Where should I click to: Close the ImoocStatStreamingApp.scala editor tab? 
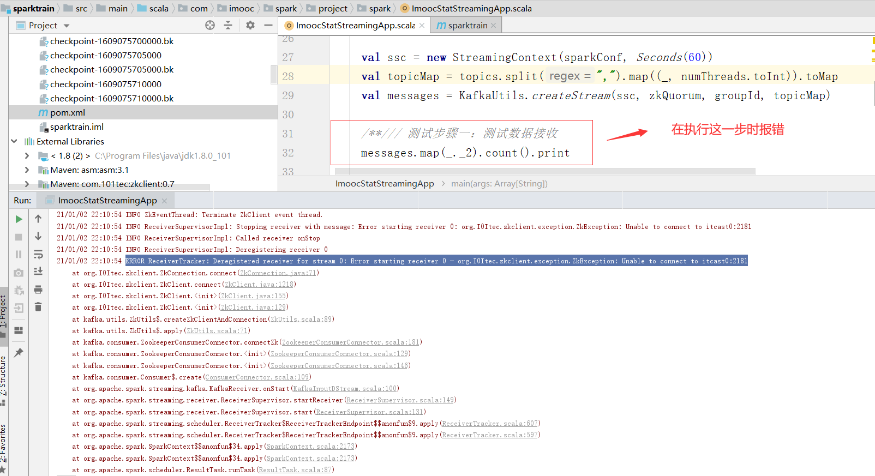[x=422, y=26]
